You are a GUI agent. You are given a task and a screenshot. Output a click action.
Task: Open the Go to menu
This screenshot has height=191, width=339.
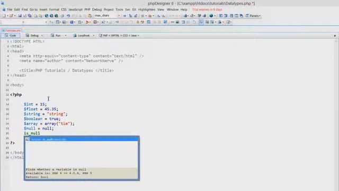coord(33,10)
